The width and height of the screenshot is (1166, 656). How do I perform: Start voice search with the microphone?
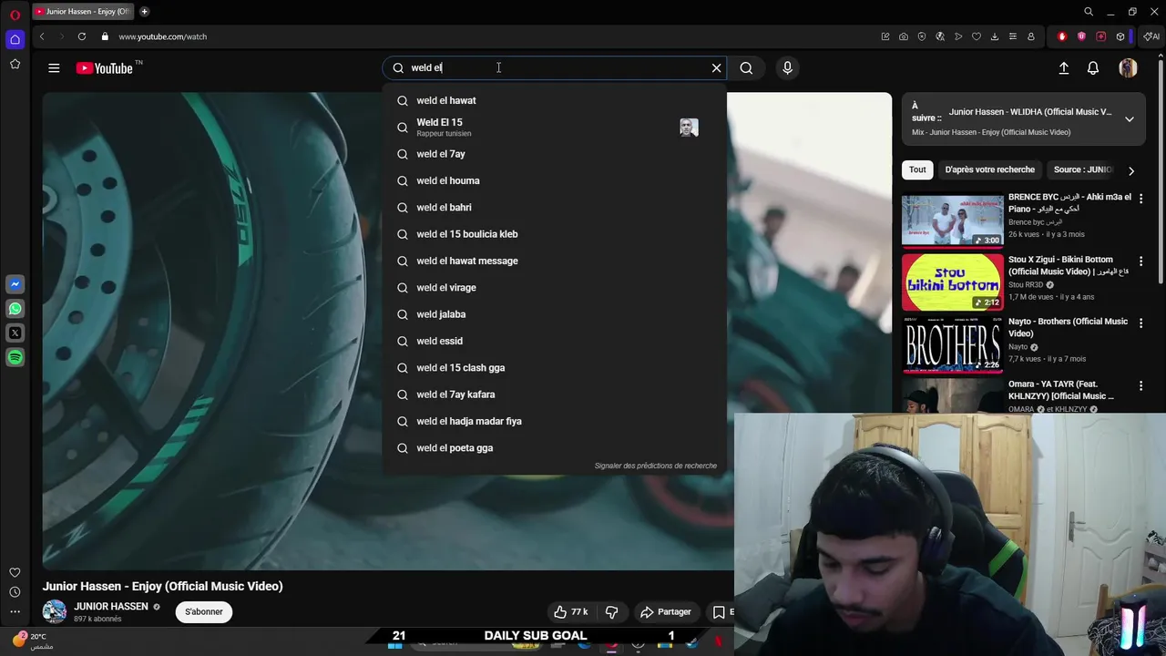[787, 67]
